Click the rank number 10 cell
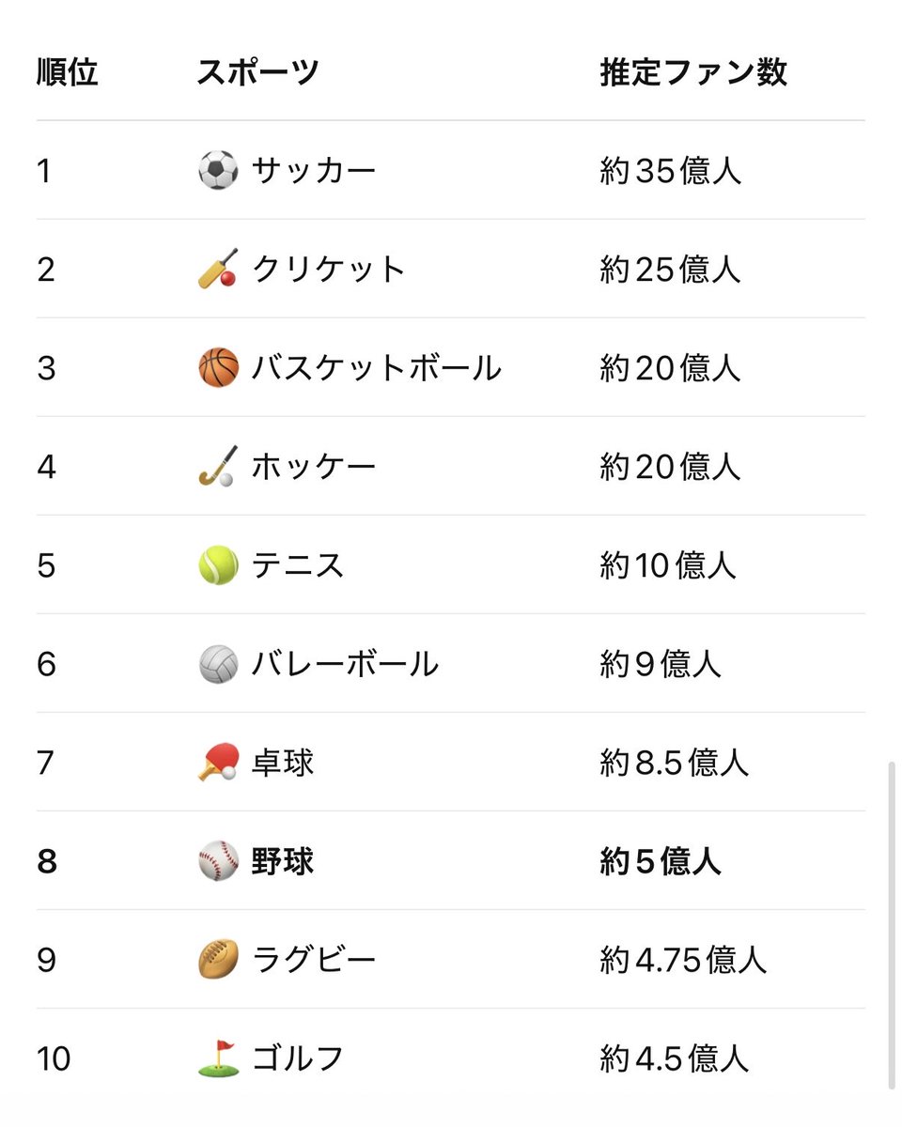Screen dimensions: 902x1127 coord(54,1058)
